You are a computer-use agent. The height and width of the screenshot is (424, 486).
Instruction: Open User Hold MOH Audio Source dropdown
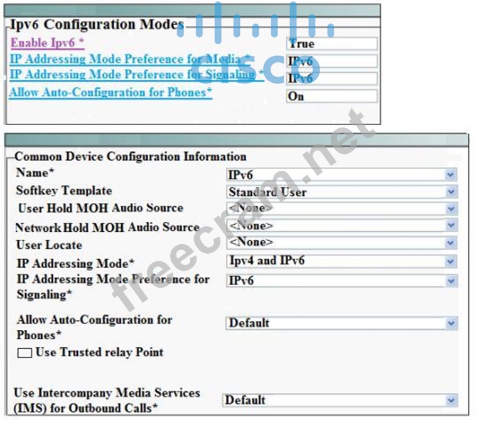pyautogui.click(x=341, y=209)
